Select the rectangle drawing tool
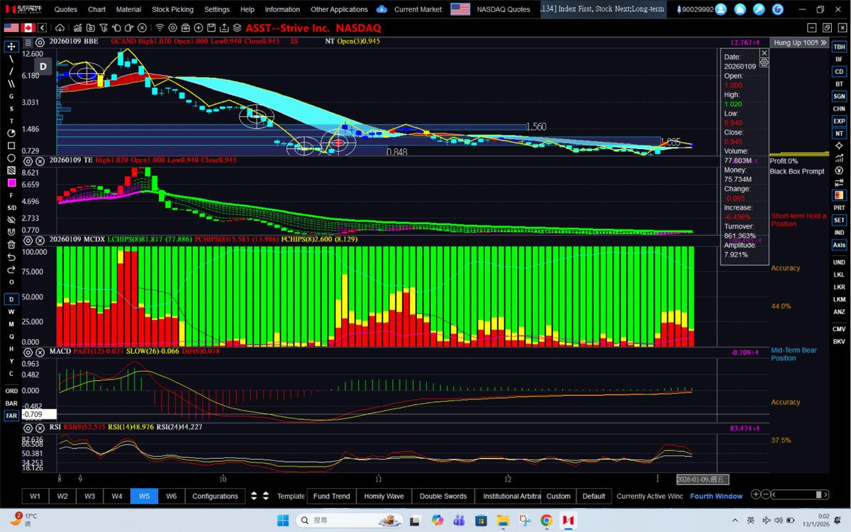 click(x=11, y=146)
